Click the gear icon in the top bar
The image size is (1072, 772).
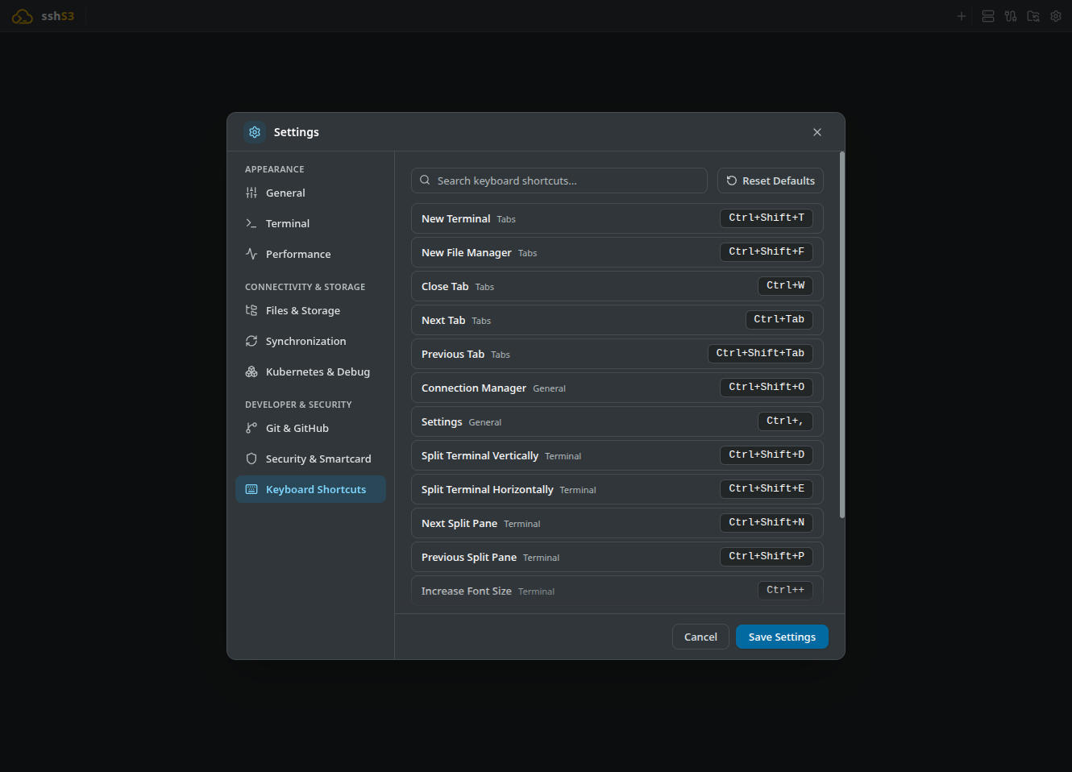pos(1056,16)
